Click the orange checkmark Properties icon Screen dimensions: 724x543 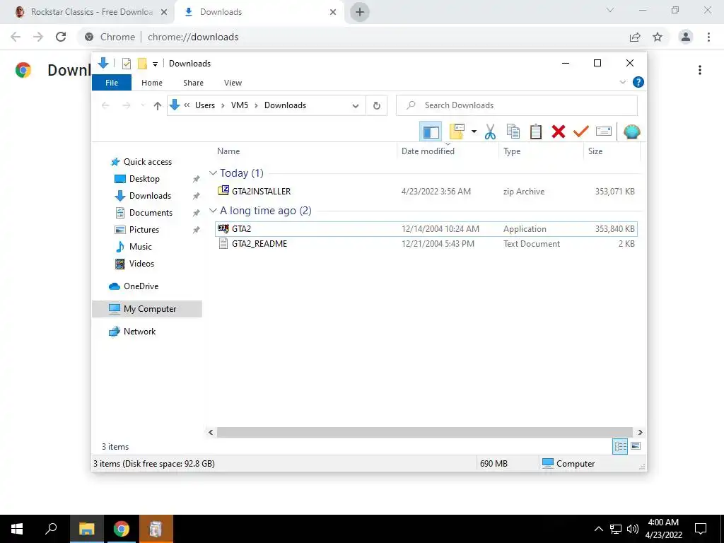[x=581, y=132]
